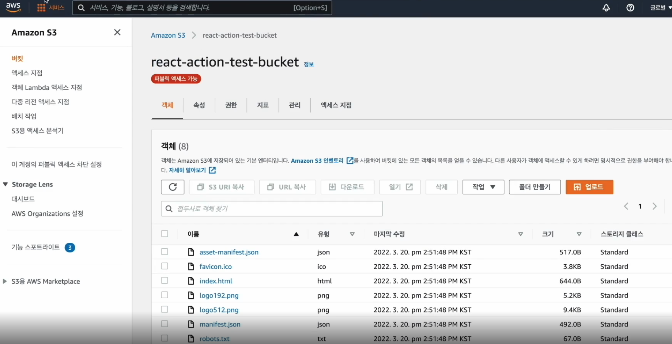Click file icon of logo512.png

click(x=191, y=310)
